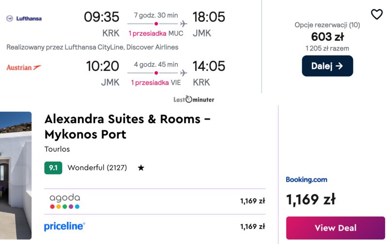Click the View Deal button
Viewport: 388px width, 244px height.
[x=335, y=228]
